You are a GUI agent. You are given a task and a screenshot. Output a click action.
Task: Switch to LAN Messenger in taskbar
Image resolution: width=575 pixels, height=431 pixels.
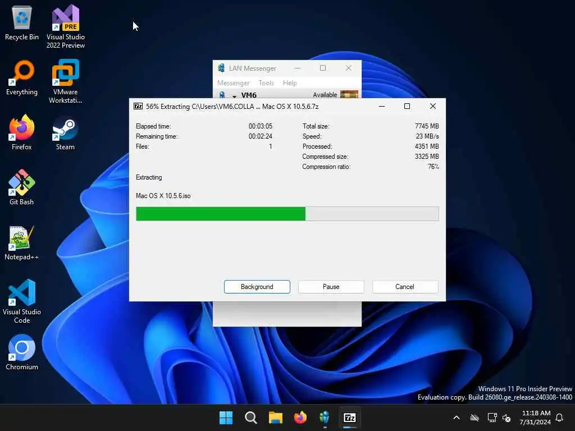coord(325,418)
